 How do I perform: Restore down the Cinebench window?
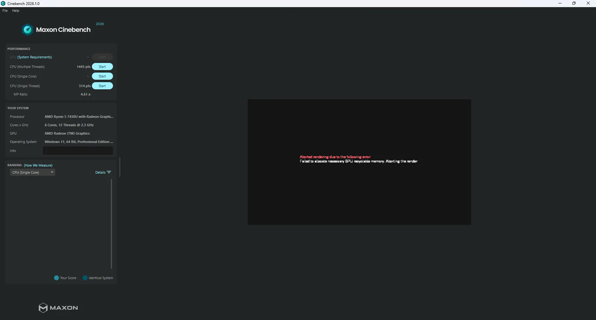coord(574,3)
